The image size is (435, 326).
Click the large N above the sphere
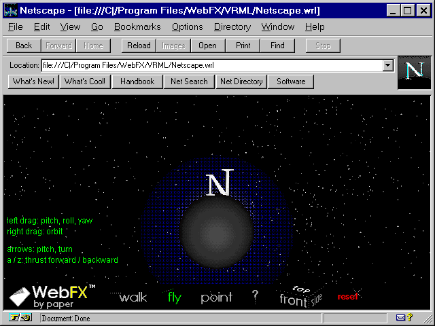tap(219, 184)
